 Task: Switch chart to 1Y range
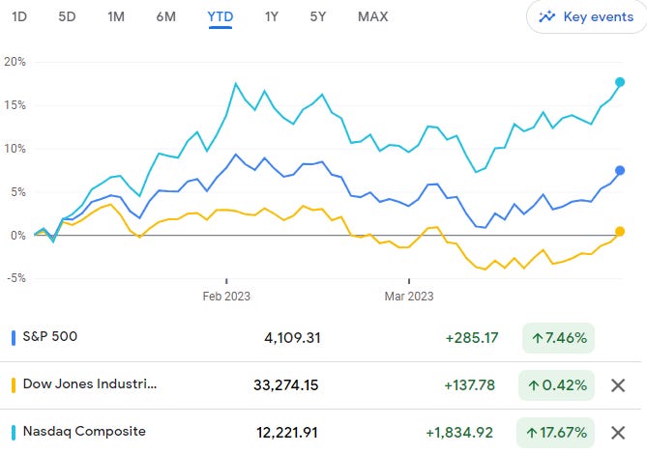point(272,16)
